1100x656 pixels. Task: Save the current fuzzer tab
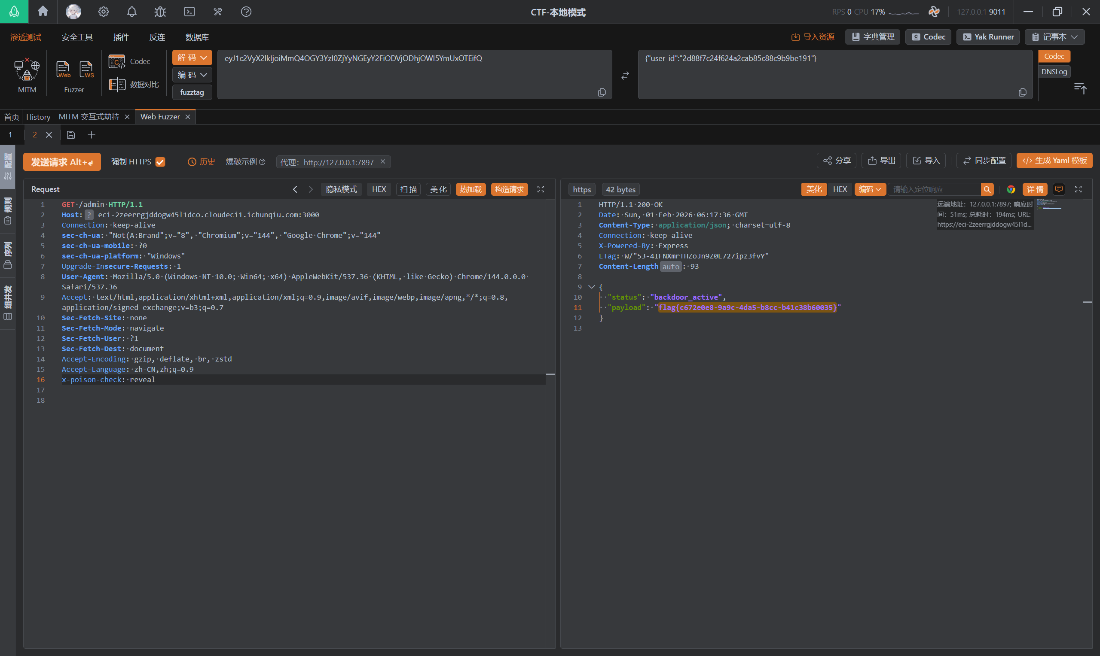pos(71,135)
